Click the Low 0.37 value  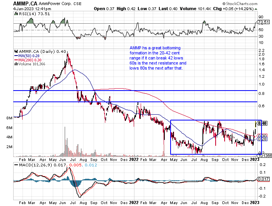147,9
